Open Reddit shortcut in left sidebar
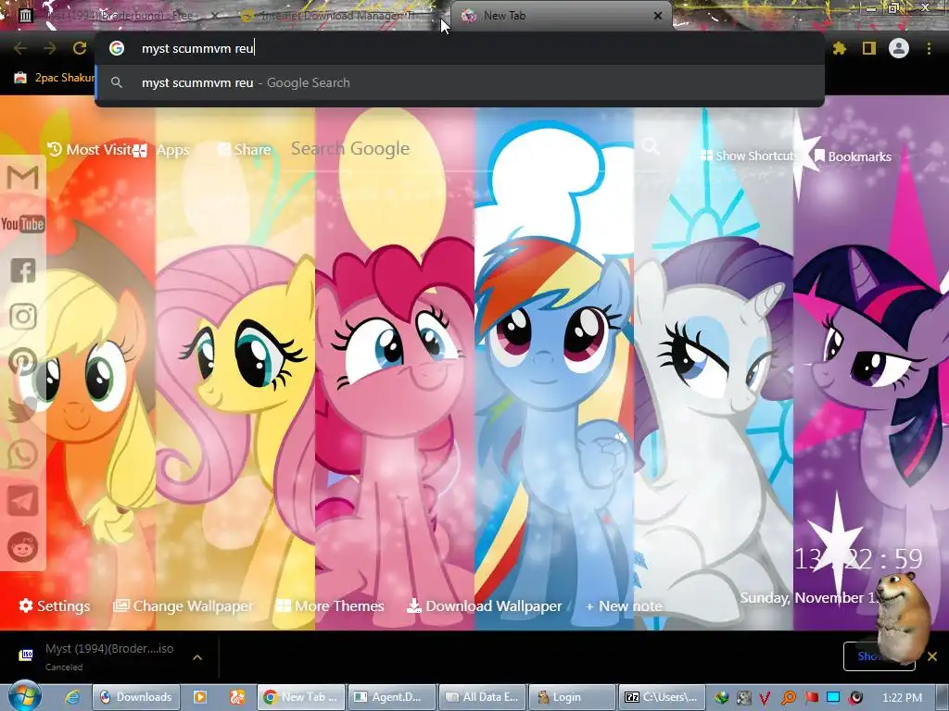The image size is (949, 711). 23,547
